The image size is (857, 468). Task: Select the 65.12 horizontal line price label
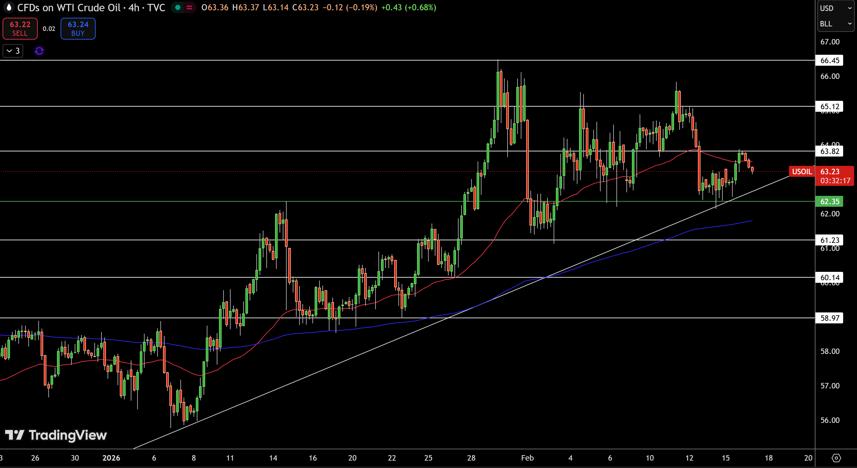click(x=829, y=106)
